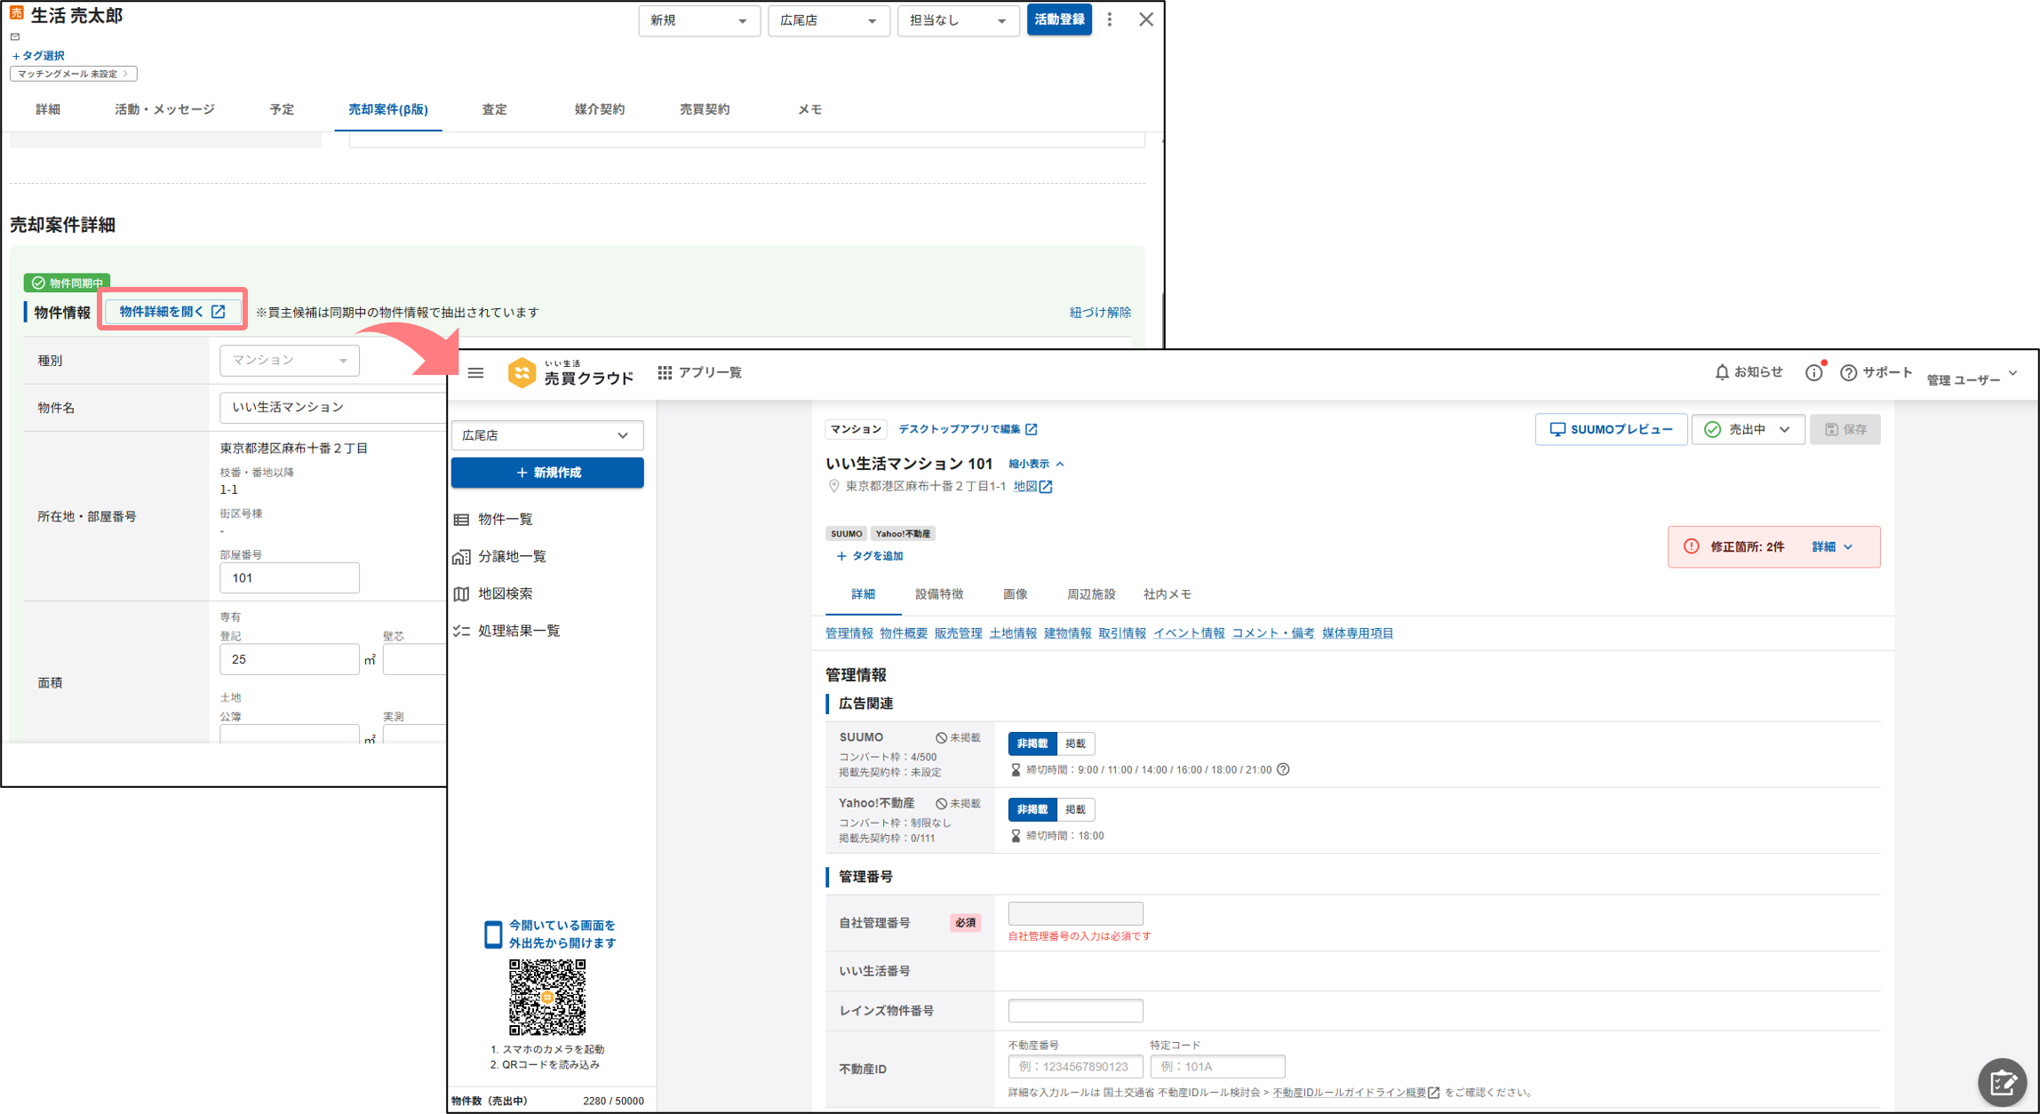Open the 広尾店 store selector in sidebar
The height and width of the screenshot is (1114, 2040).
coord(547,435)
